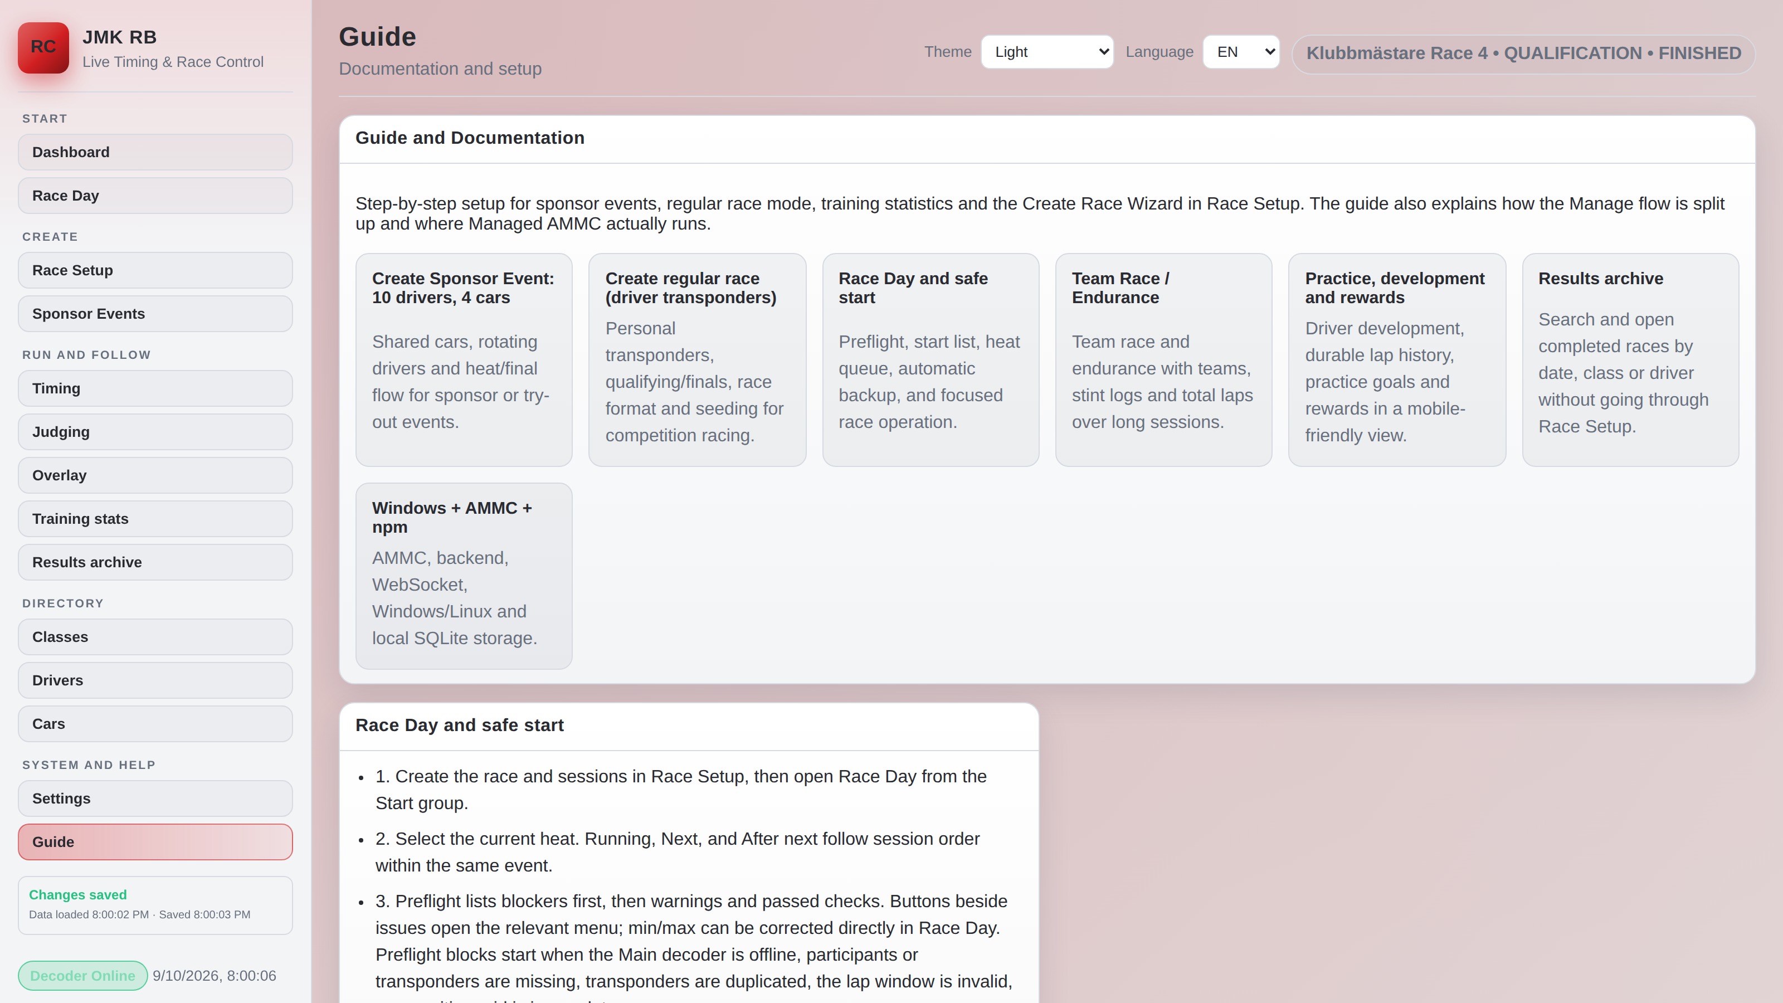1783x1003 pixels.
Task: Go to Race Day in sidebar
Action: tap(155, 196)
